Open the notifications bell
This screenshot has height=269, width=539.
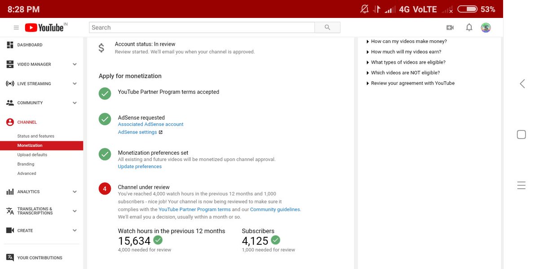click(x=469, y=27)
